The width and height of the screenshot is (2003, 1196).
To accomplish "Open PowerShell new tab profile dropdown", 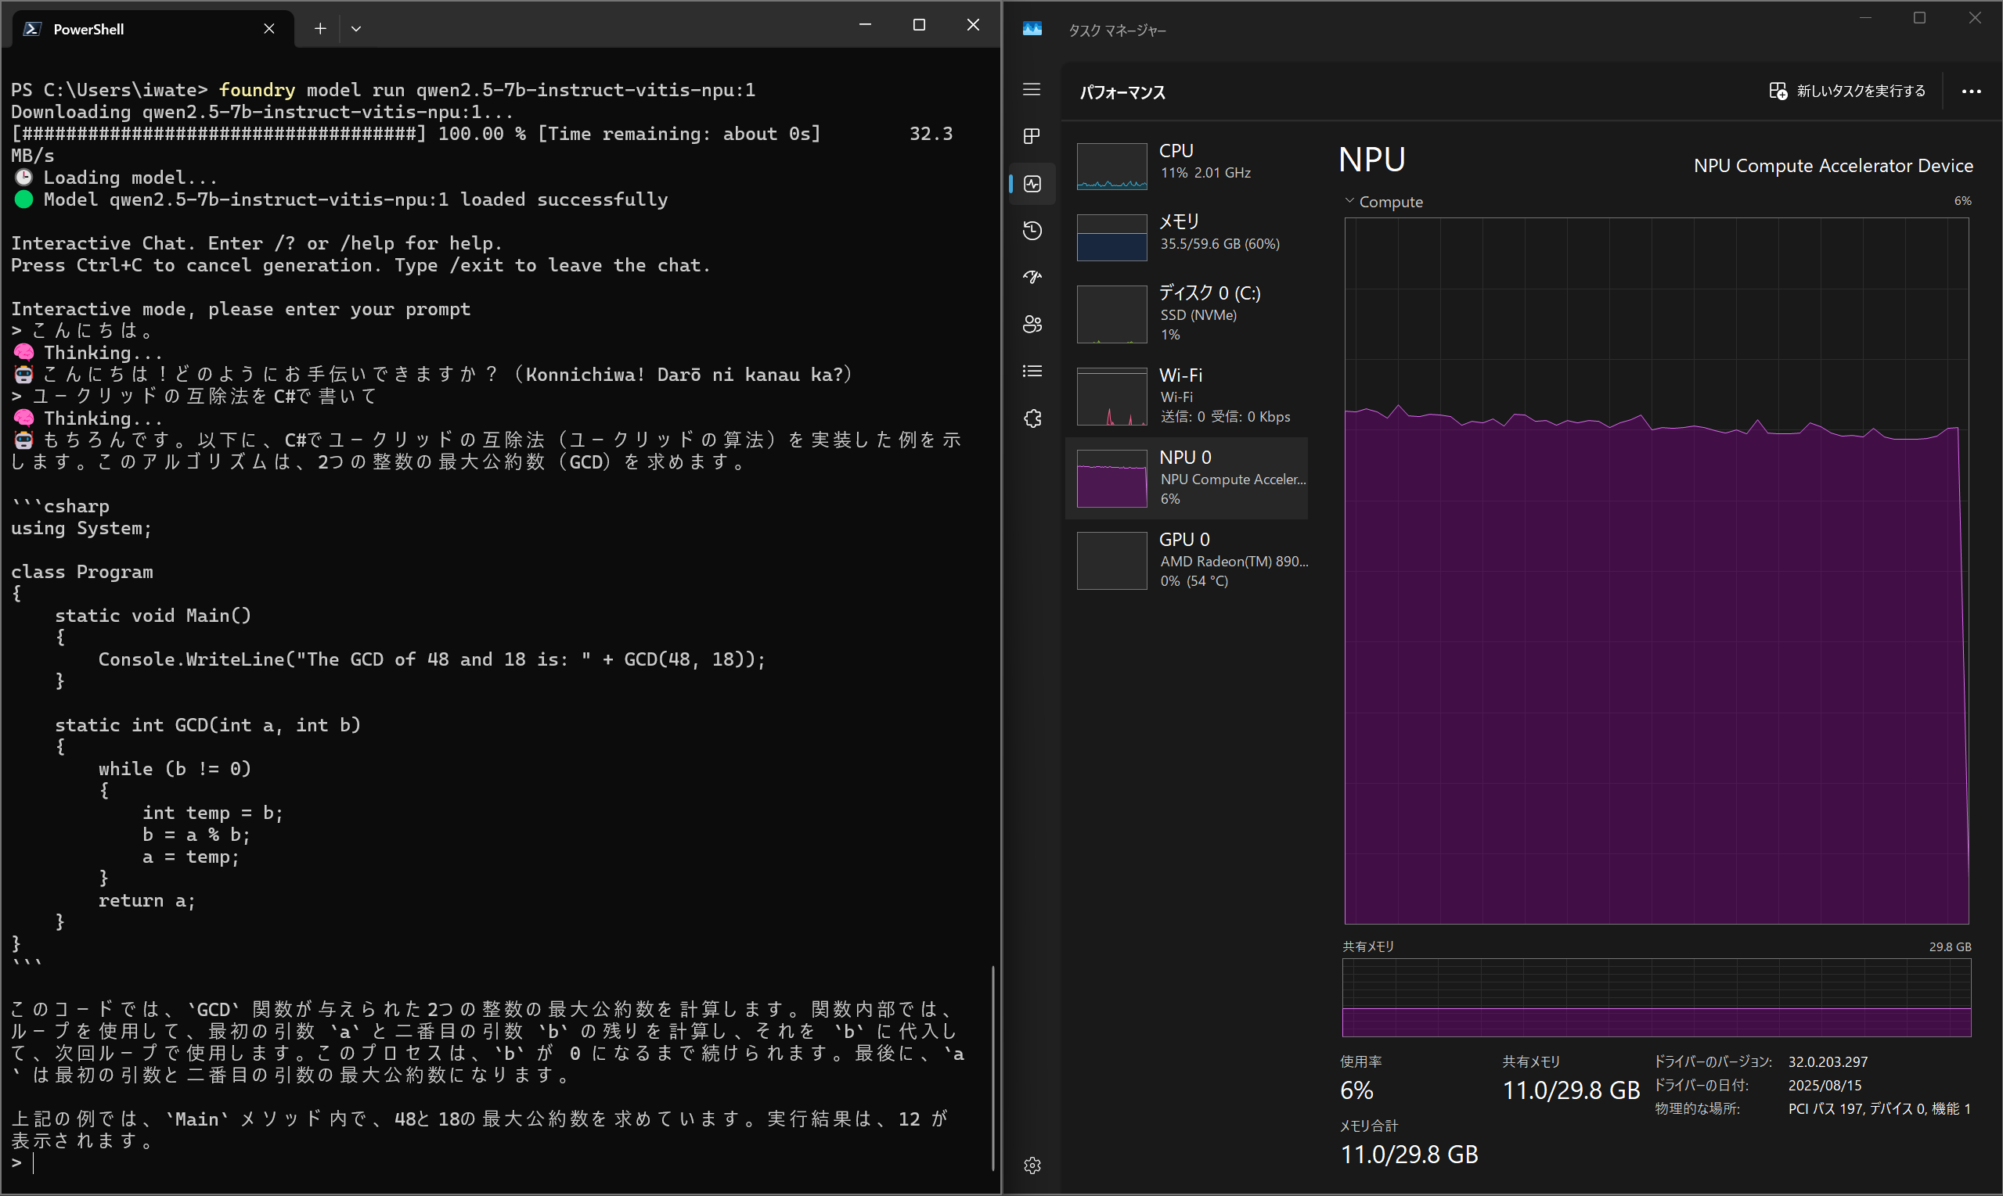I will coord(355,29).
